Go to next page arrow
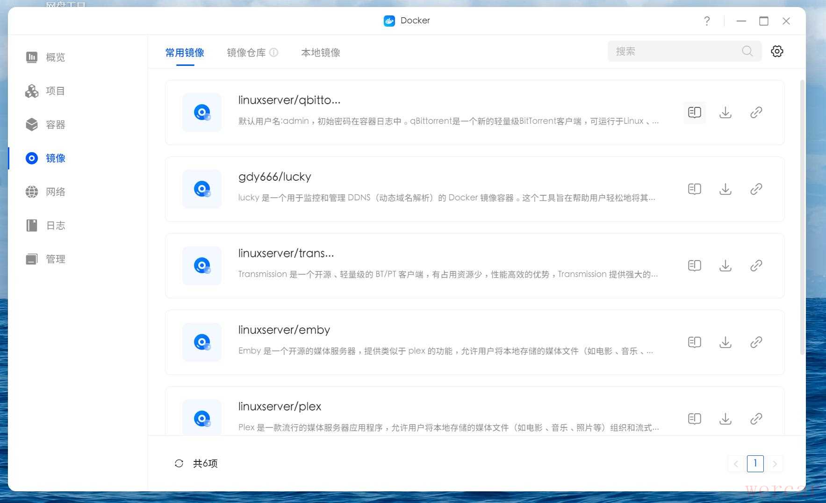826x503 pixels. [775, 464]
